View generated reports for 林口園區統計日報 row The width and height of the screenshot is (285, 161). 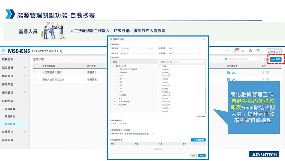pyautogui.click(x=229, y=72)
